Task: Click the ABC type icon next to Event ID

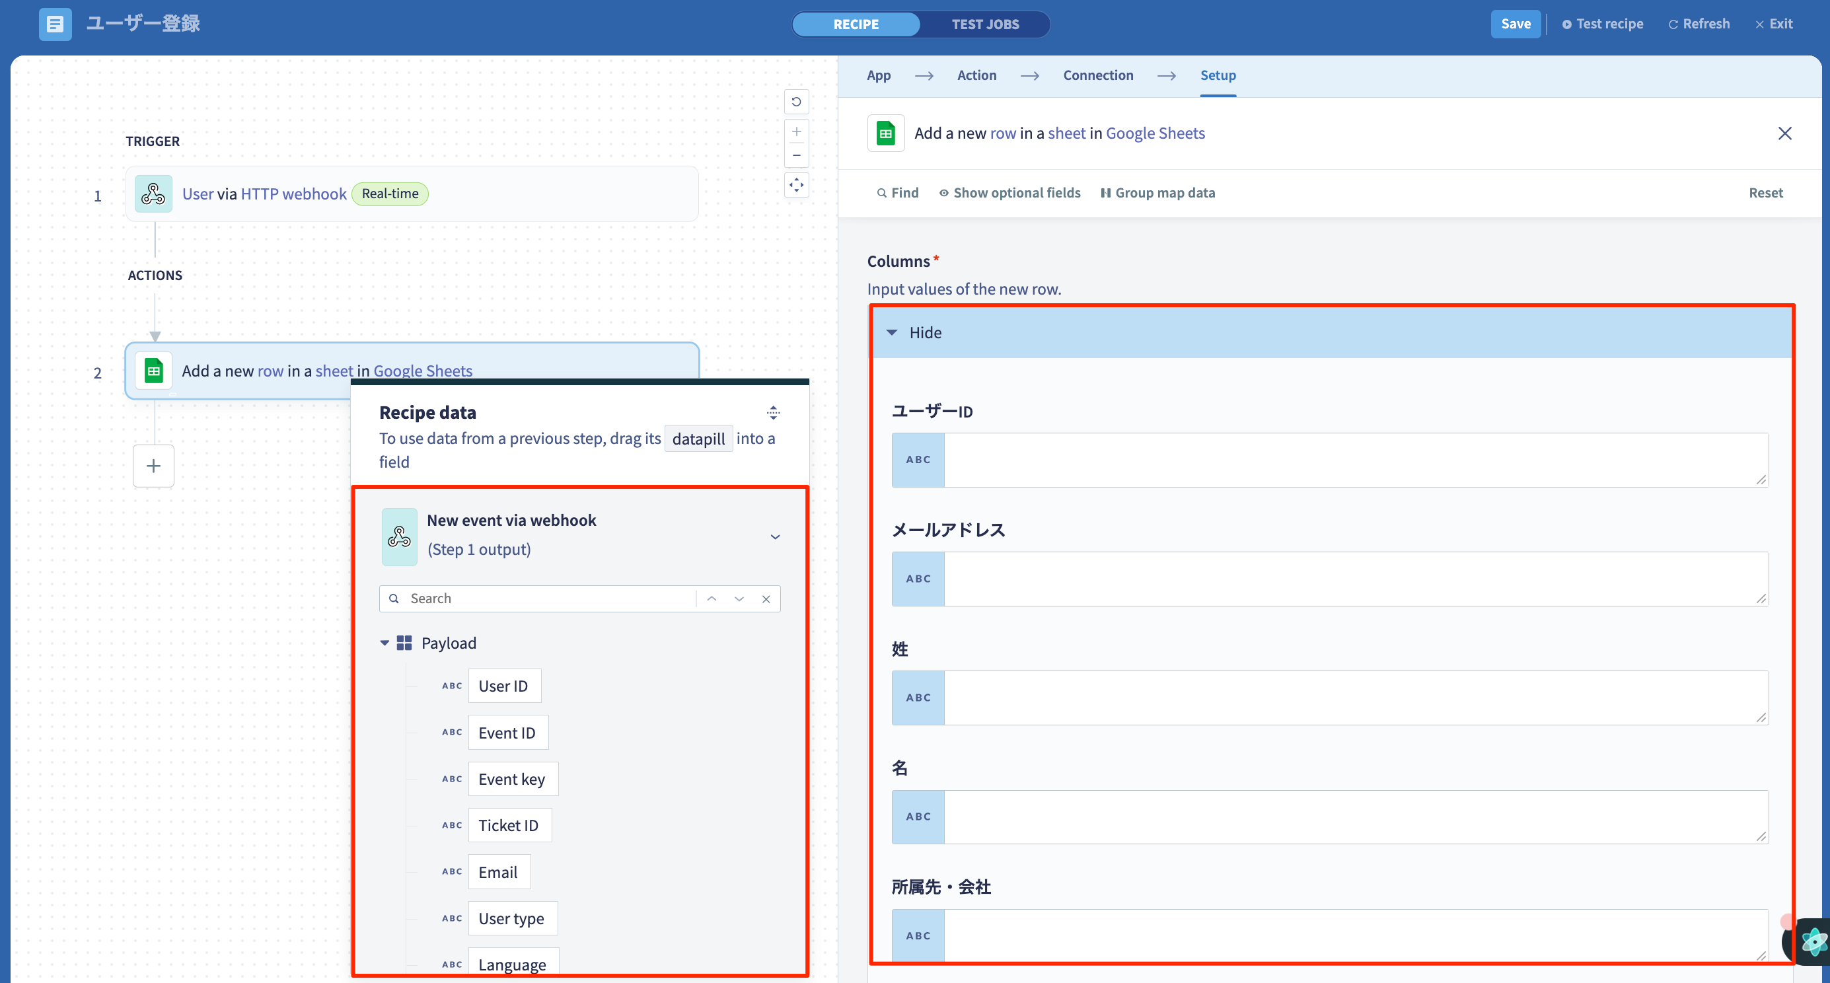Action: point(452,732)
